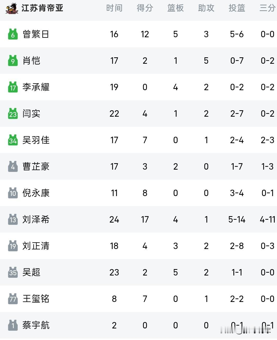Open player 刘泽希's name link

coord(36,219)
